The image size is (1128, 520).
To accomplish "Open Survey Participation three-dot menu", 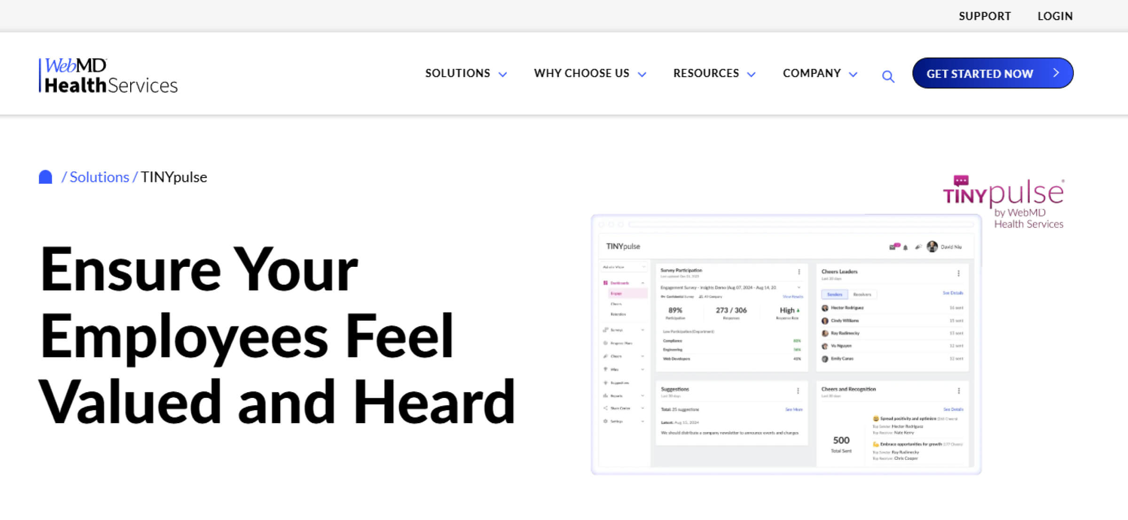I will click(x=799, y=272).
